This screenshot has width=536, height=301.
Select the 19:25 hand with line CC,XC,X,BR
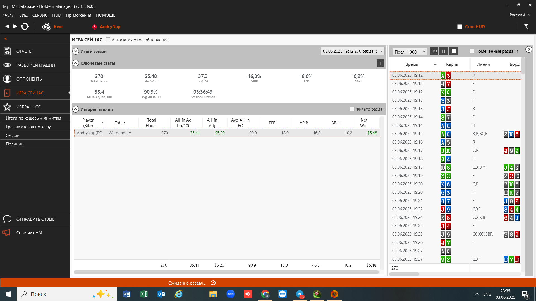tap(455, 234)
